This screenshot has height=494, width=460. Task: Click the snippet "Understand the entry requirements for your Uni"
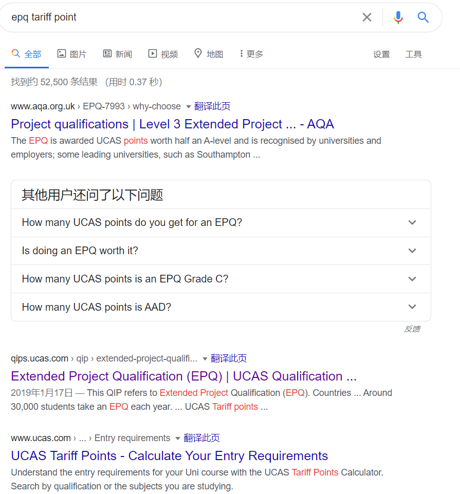pyautogui.click(x=197, y=480)
